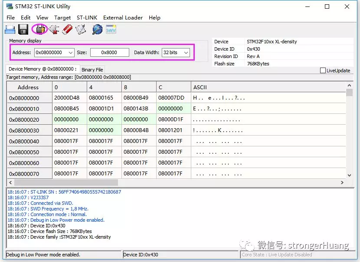
Task: Click the Size input field
Action: pos(109,52)
